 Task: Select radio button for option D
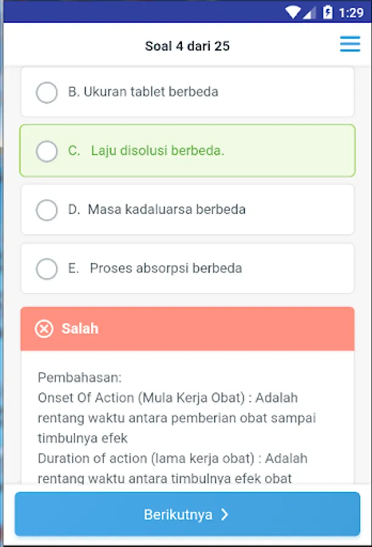47,210
